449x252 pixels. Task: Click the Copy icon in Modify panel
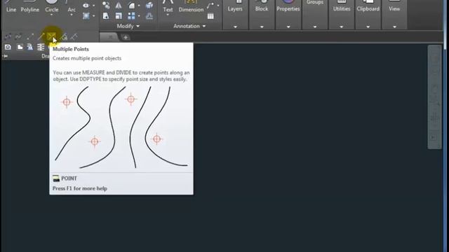[x=106, y=5]
